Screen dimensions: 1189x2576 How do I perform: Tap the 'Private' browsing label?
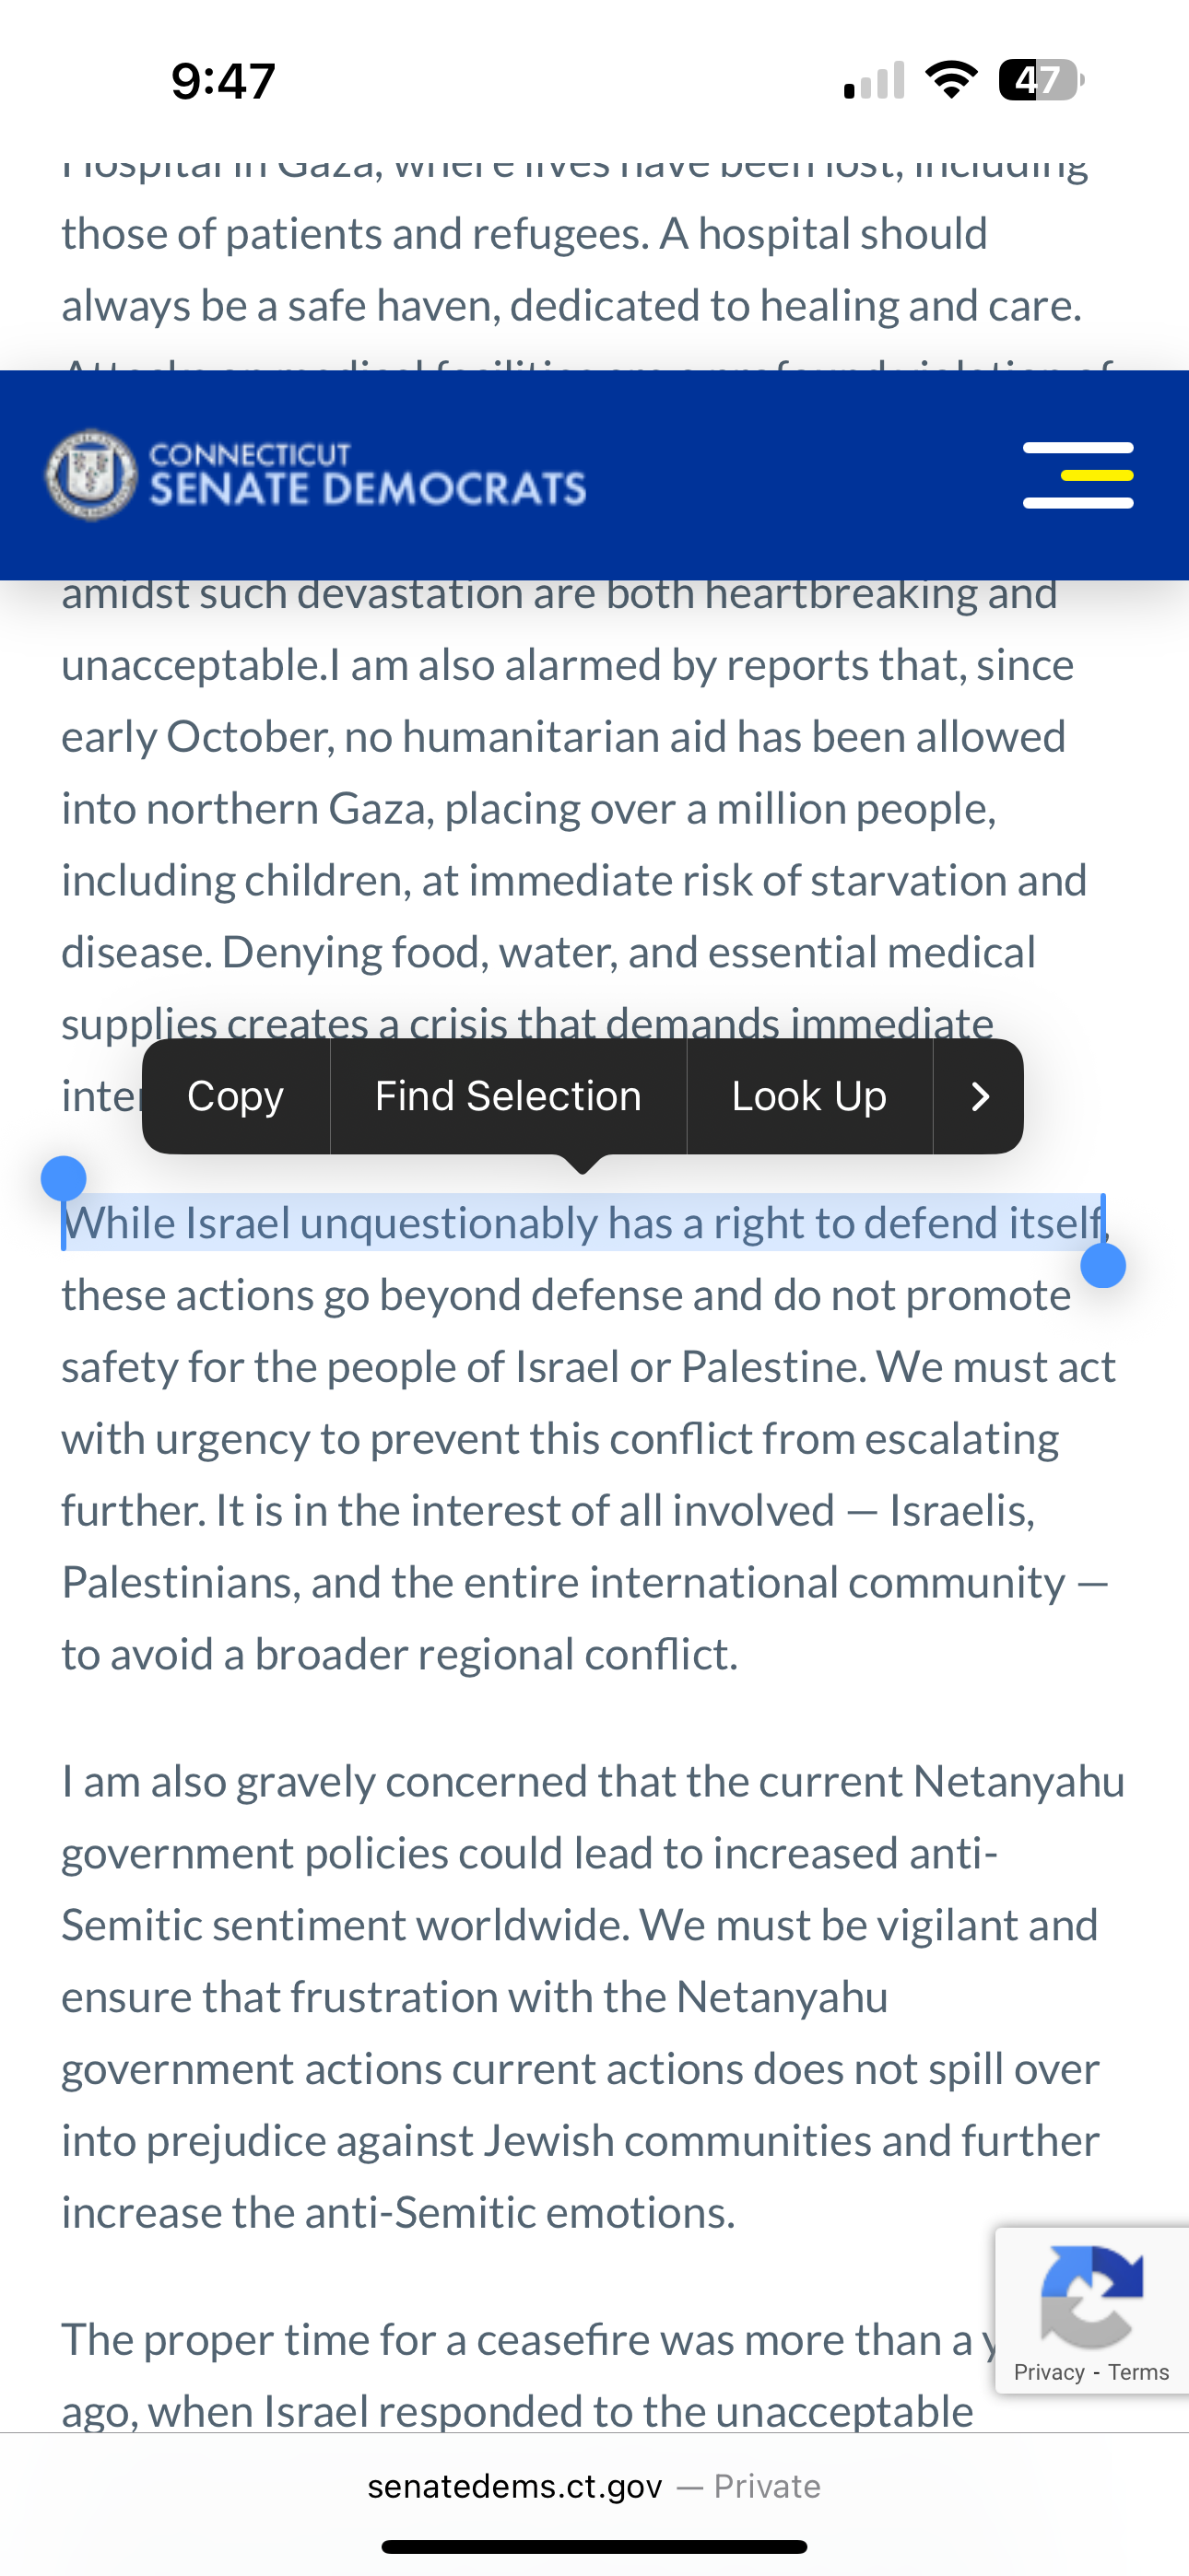point(767,2486)
